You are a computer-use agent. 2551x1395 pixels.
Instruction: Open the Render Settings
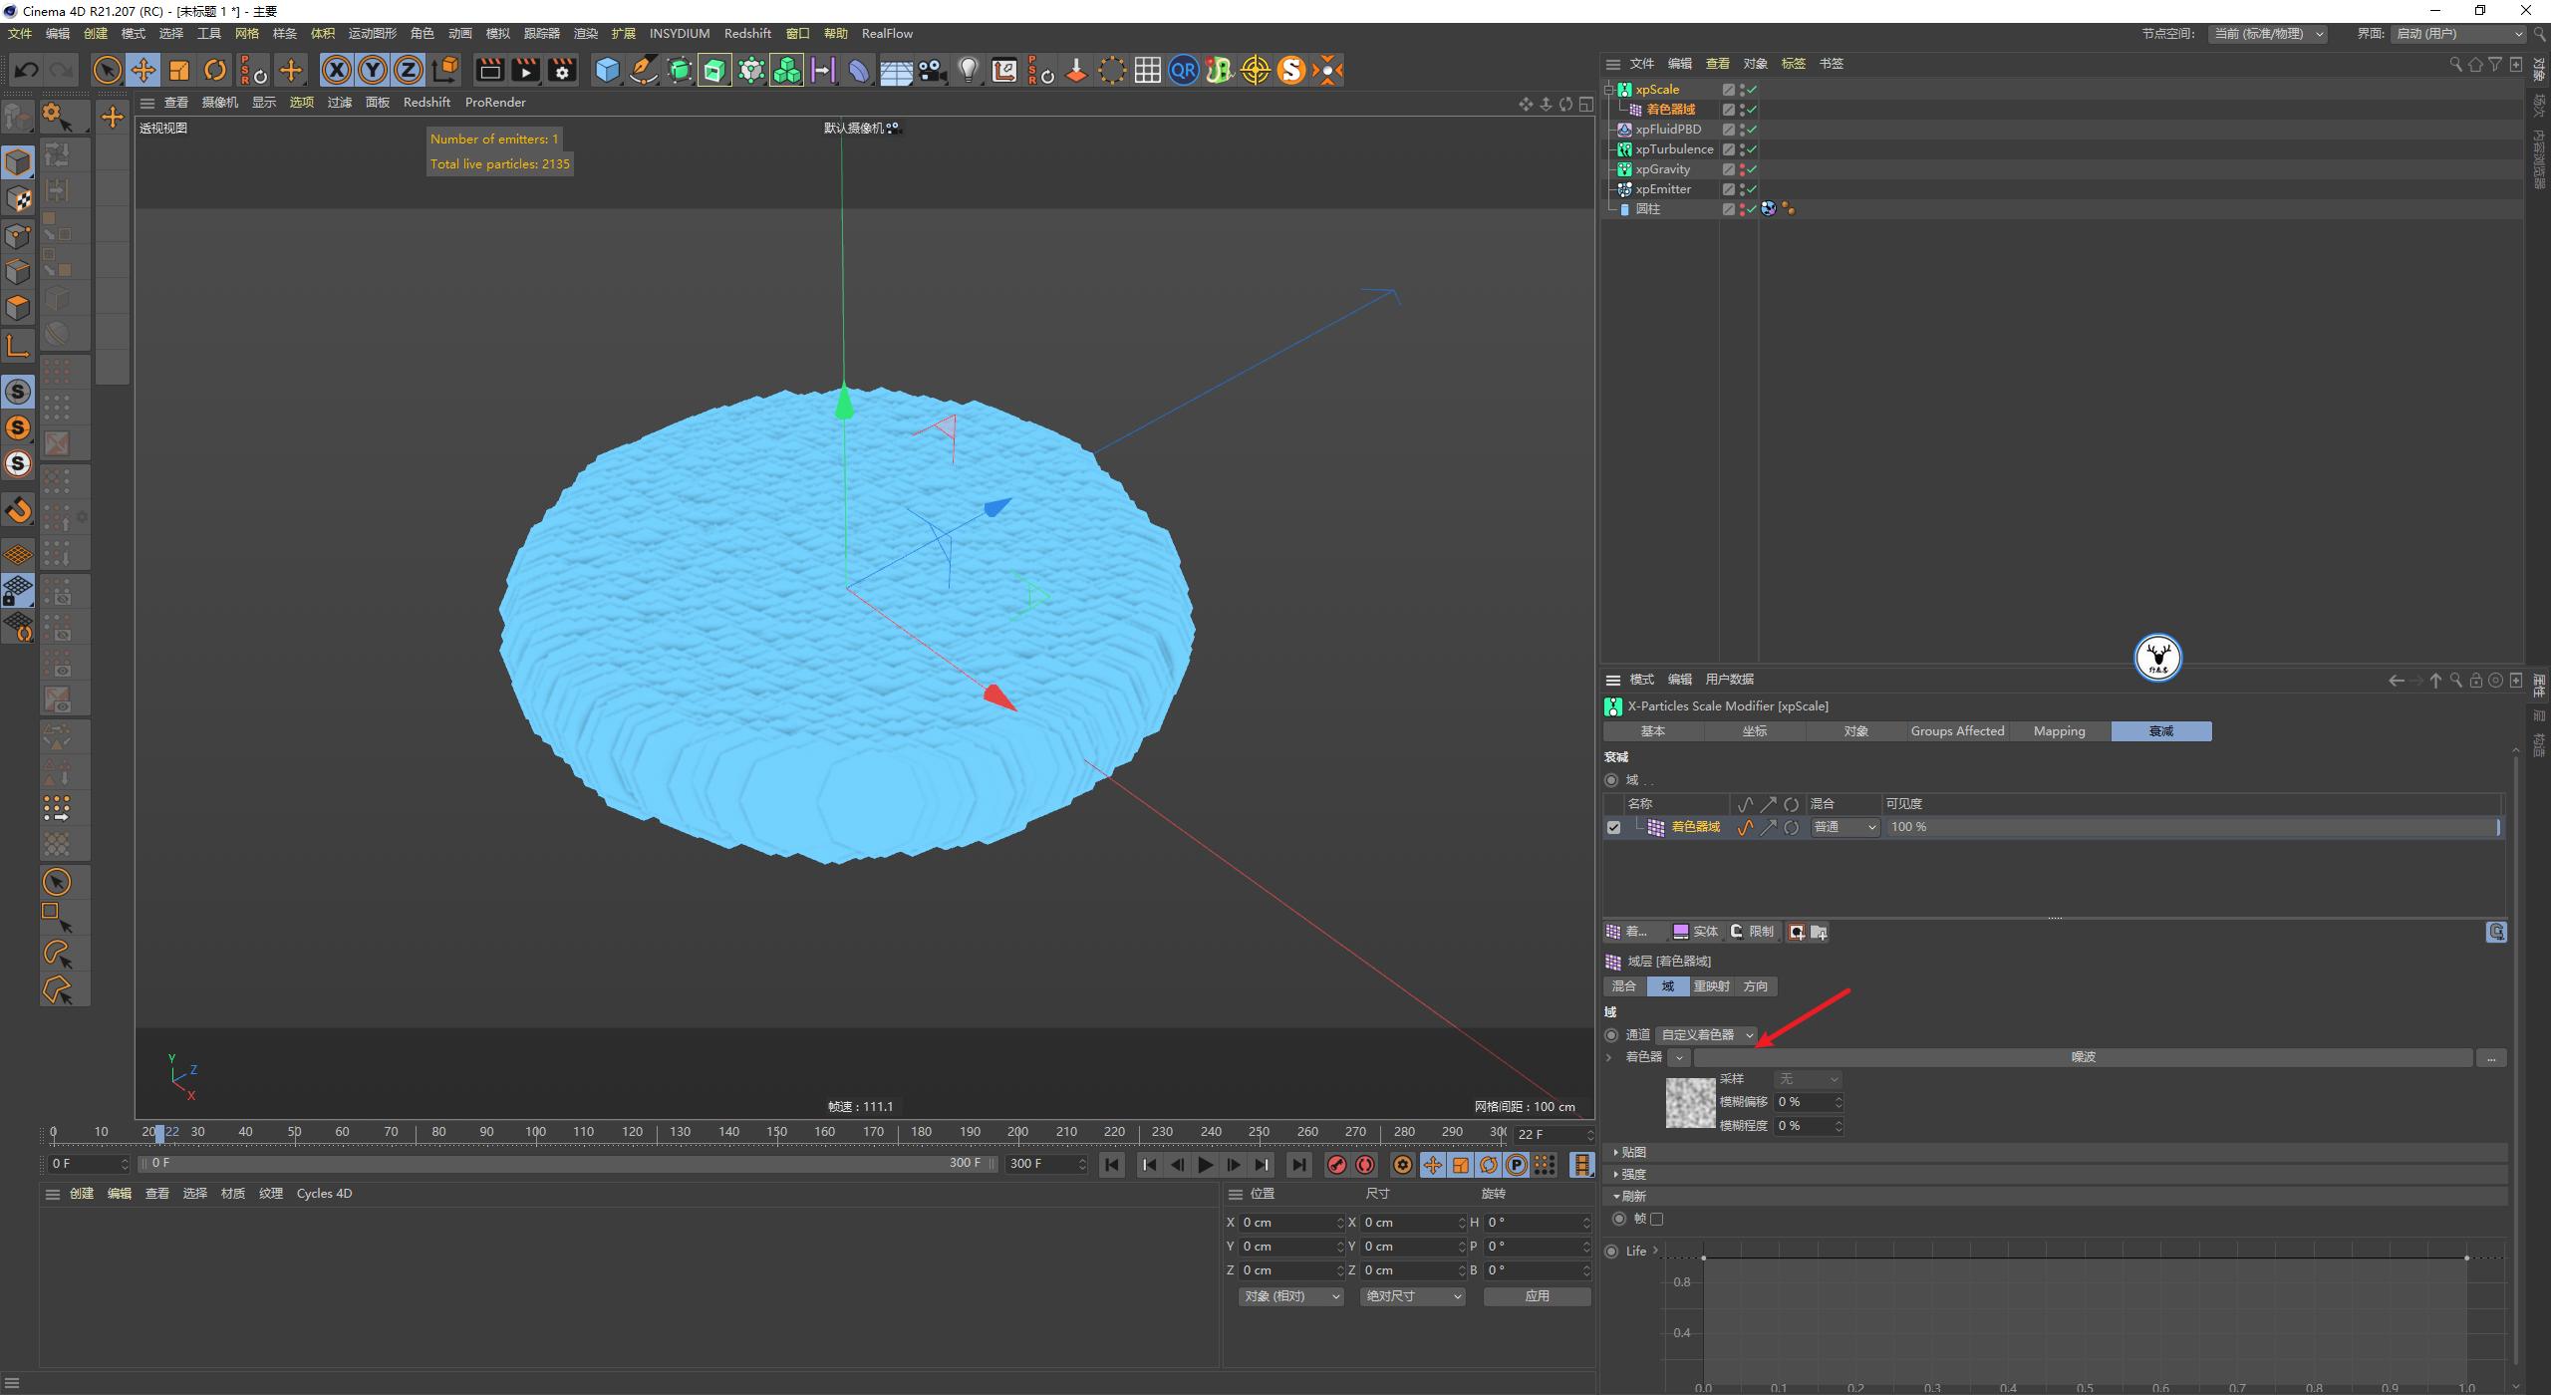[562, 70]
